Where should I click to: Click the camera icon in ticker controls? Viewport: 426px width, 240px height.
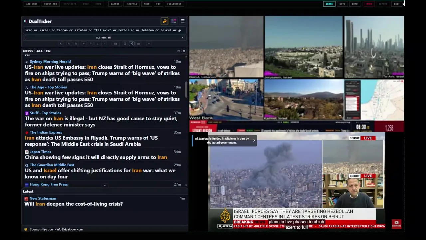click(138, 44)
